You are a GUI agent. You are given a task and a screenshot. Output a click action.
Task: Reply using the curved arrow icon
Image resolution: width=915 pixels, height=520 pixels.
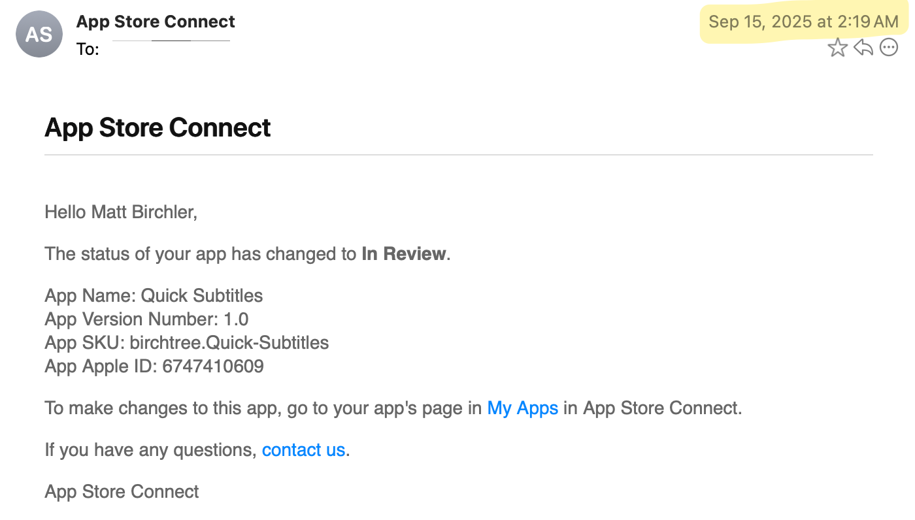(863, 47)
